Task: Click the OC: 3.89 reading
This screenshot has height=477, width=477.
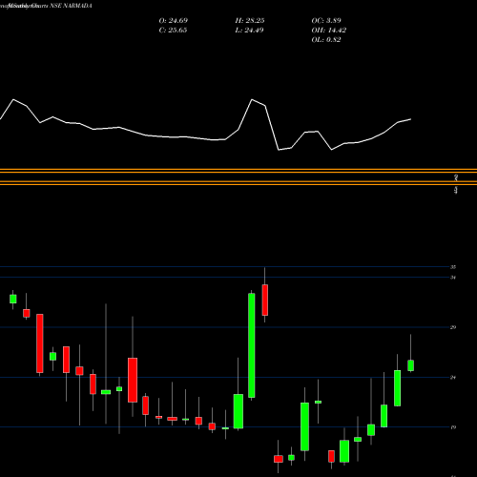Action: (x=326, y=21)
